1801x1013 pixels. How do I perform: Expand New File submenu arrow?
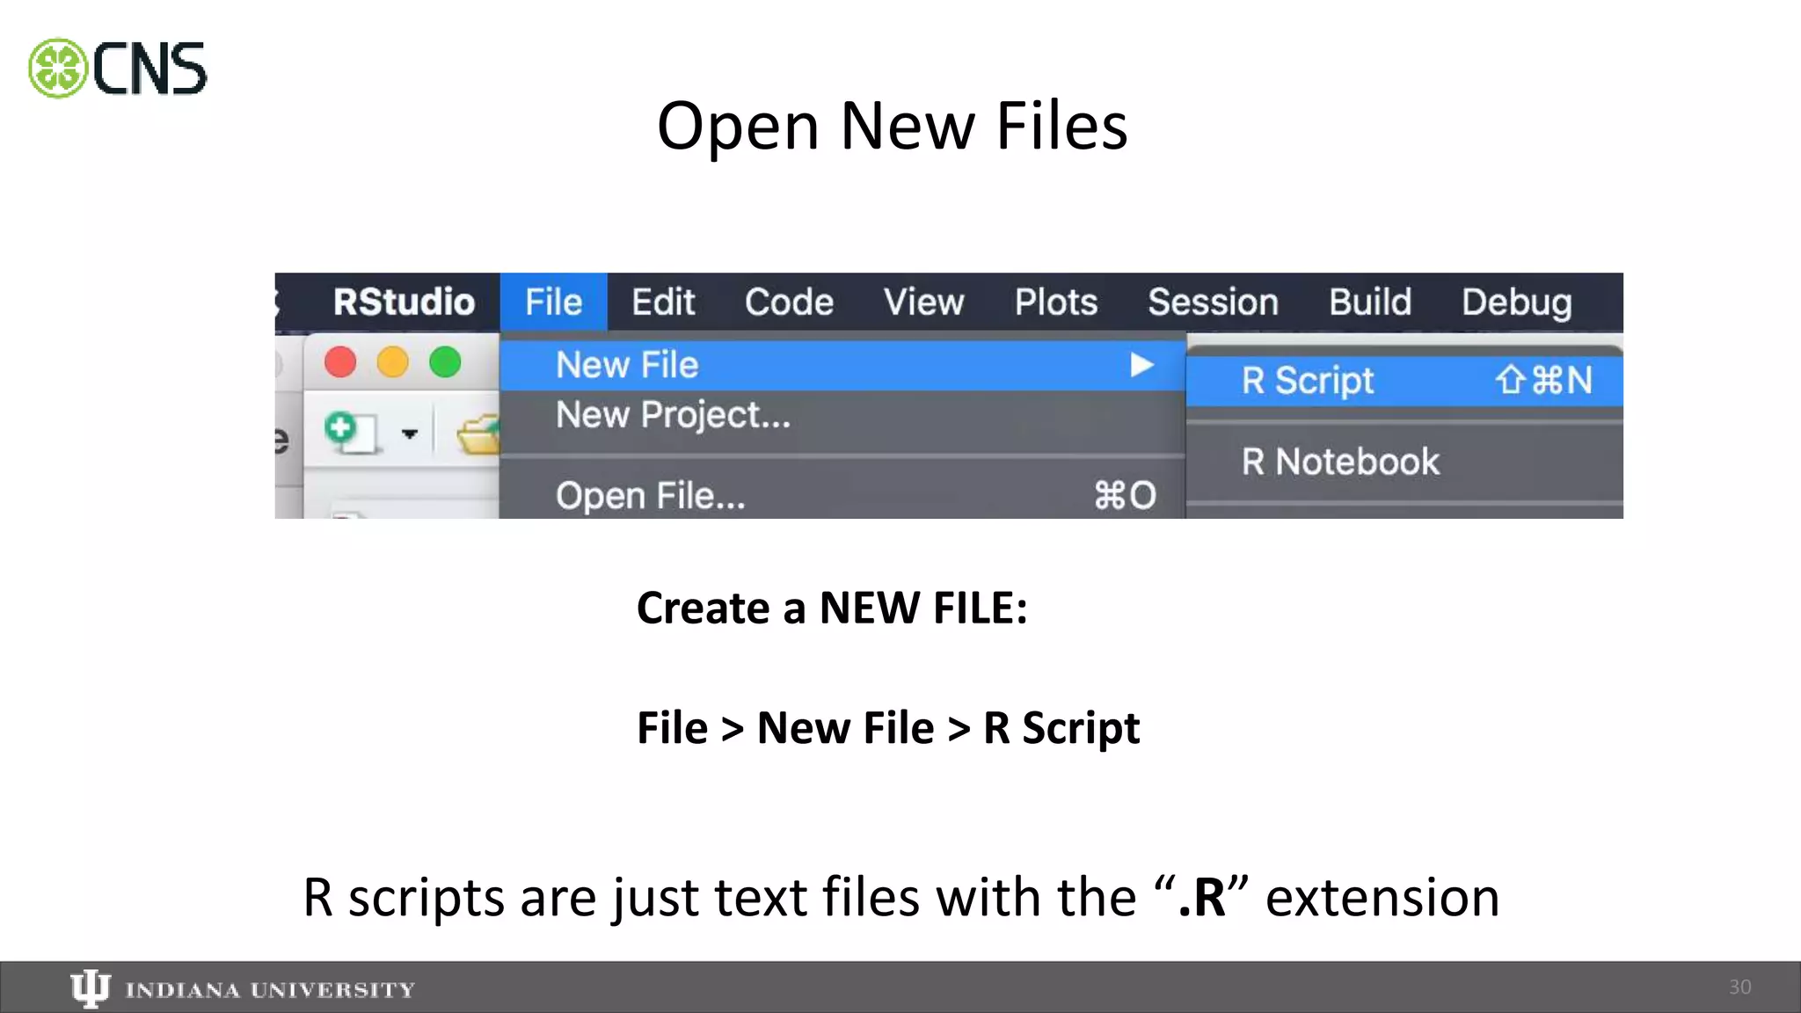coord(1141,365)
